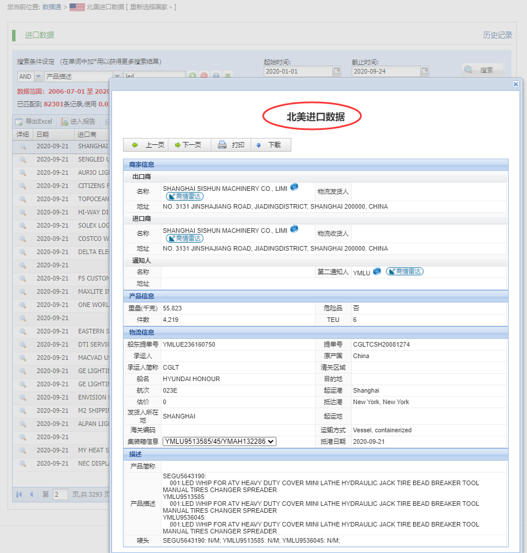Open calendar picker for 起始时间
This screenshot has width=527, height=553.
337,71
